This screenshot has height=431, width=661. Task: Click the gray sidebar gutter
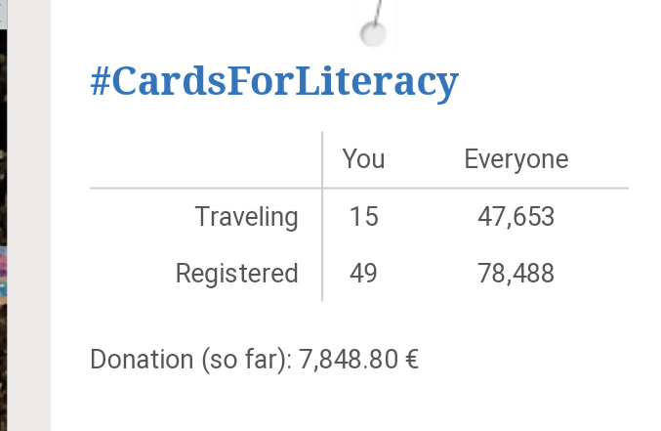pos(28,215)
